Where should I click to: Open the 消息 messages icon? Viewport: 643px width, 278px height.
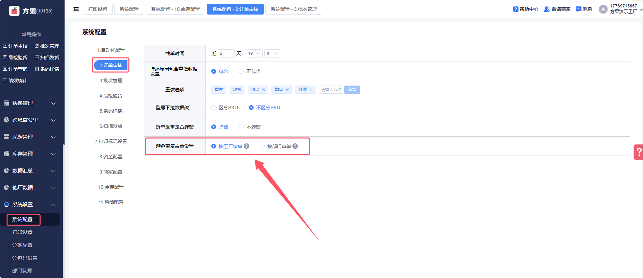(x=578, y=9)
